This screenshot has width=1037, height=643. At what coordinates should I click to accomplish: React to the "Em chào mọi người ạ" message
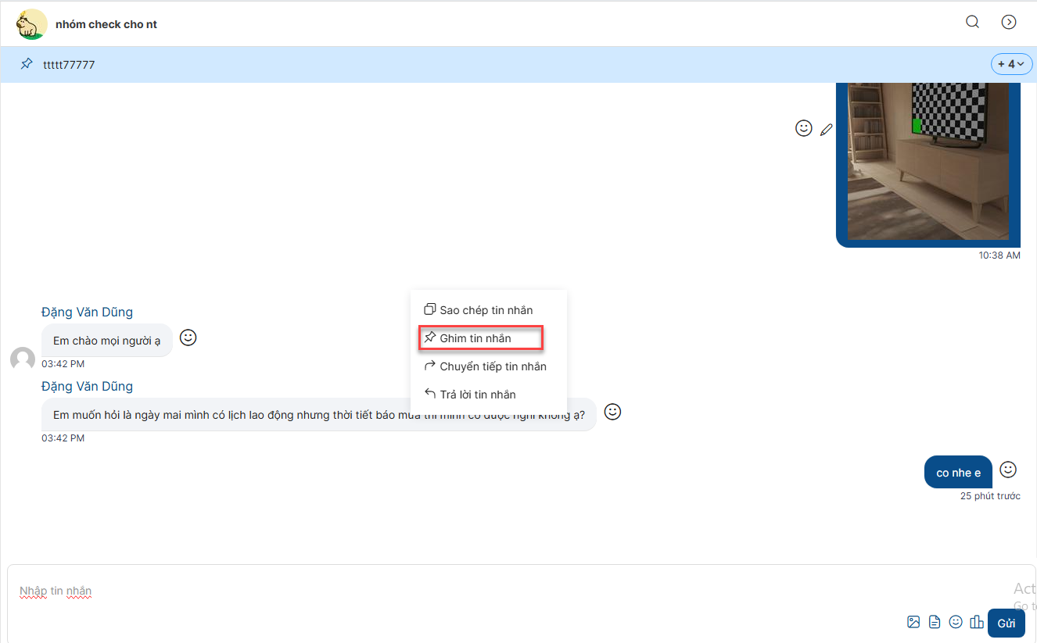pos(188,338)
